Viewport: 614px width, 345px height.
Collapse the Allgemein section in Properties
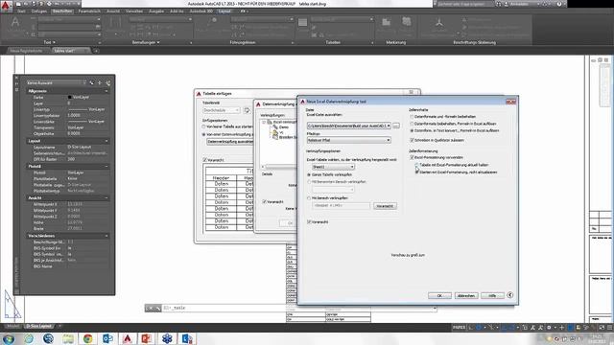[106, 91]
